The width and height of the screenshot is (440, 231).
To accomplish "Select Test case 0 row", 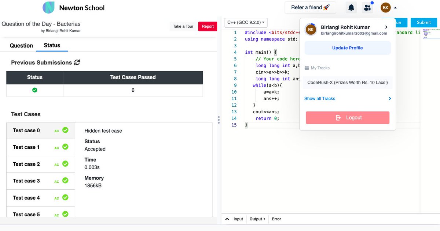I will coord(41,130).
